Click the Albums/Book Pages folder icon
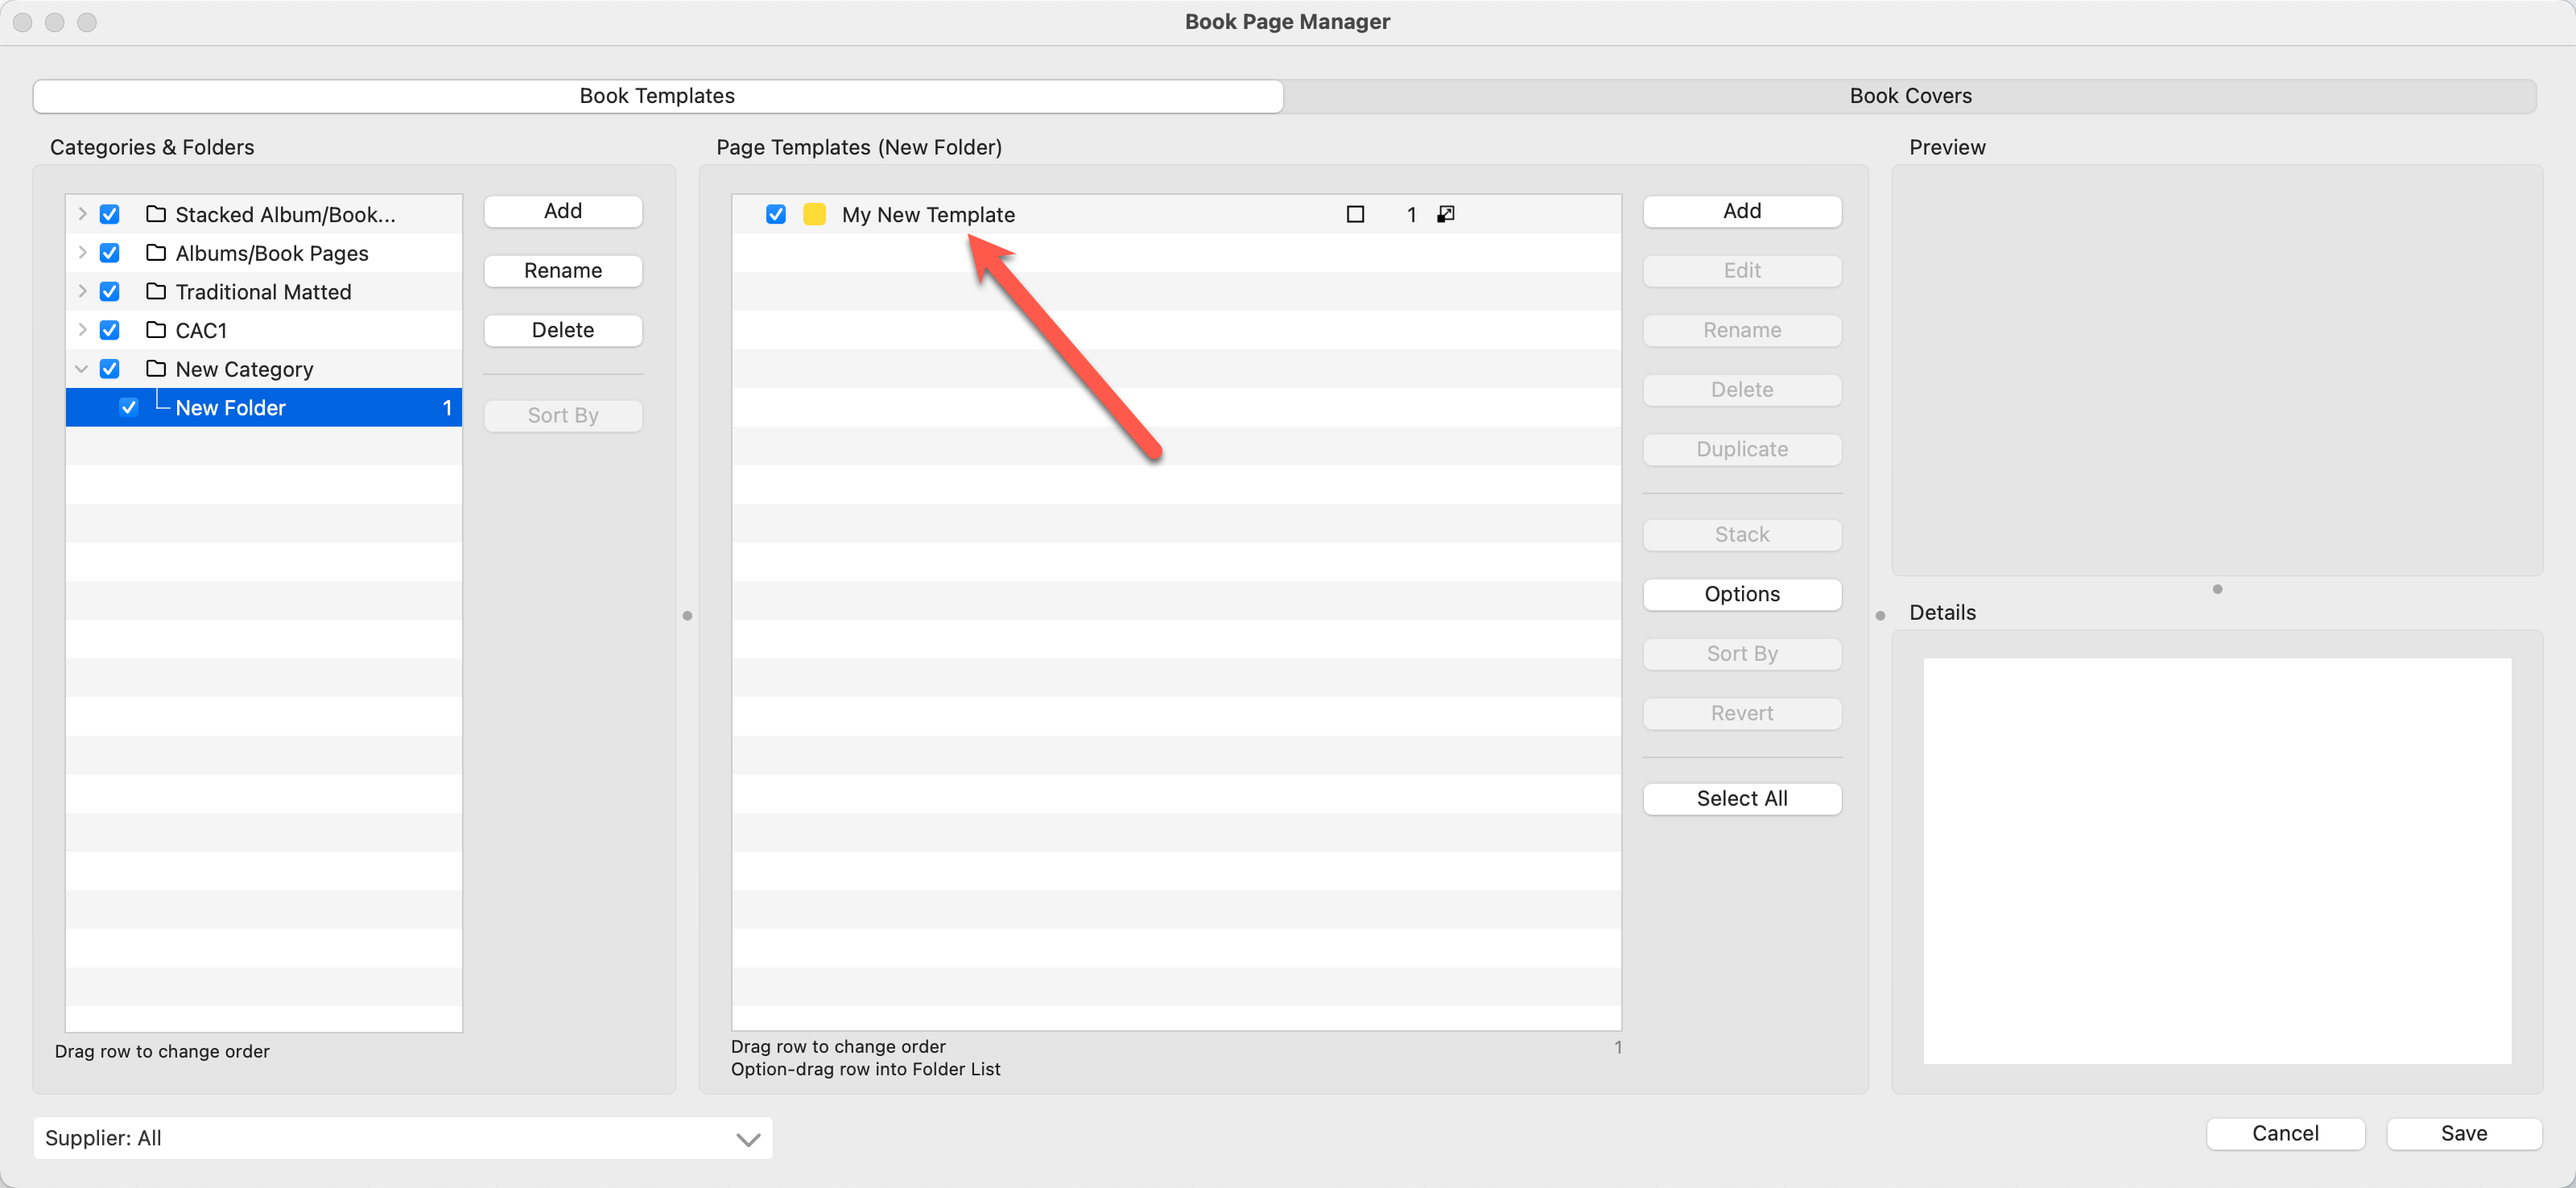This screenshot has height=1188, width=2576. (156, 253)
